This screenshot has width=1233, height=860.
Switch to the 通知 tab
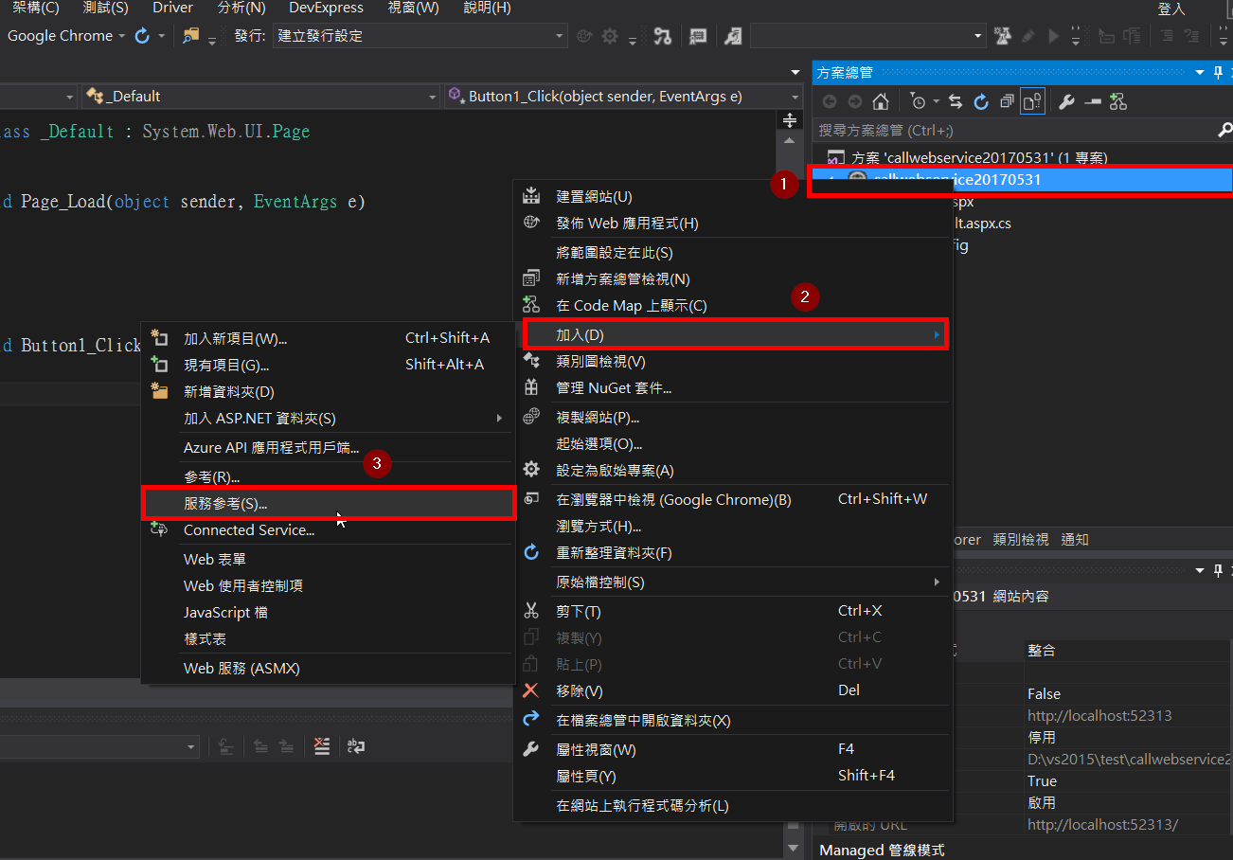(x=1075, y=539)
